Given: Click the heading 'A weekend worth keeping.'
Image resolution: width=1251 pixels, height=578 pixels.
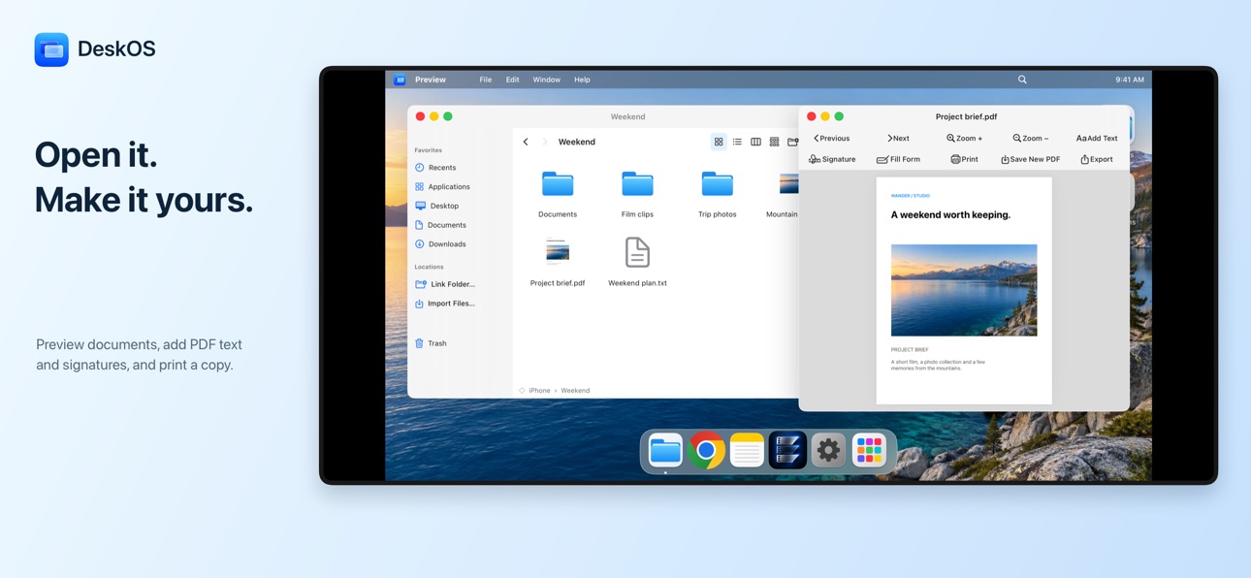Looking at the screenshot, I should point(950,215).
